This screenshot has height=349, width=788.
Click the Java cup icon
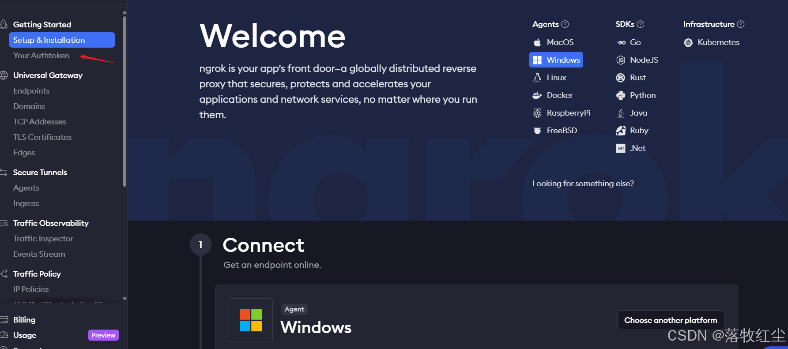[x=621, y=113]
